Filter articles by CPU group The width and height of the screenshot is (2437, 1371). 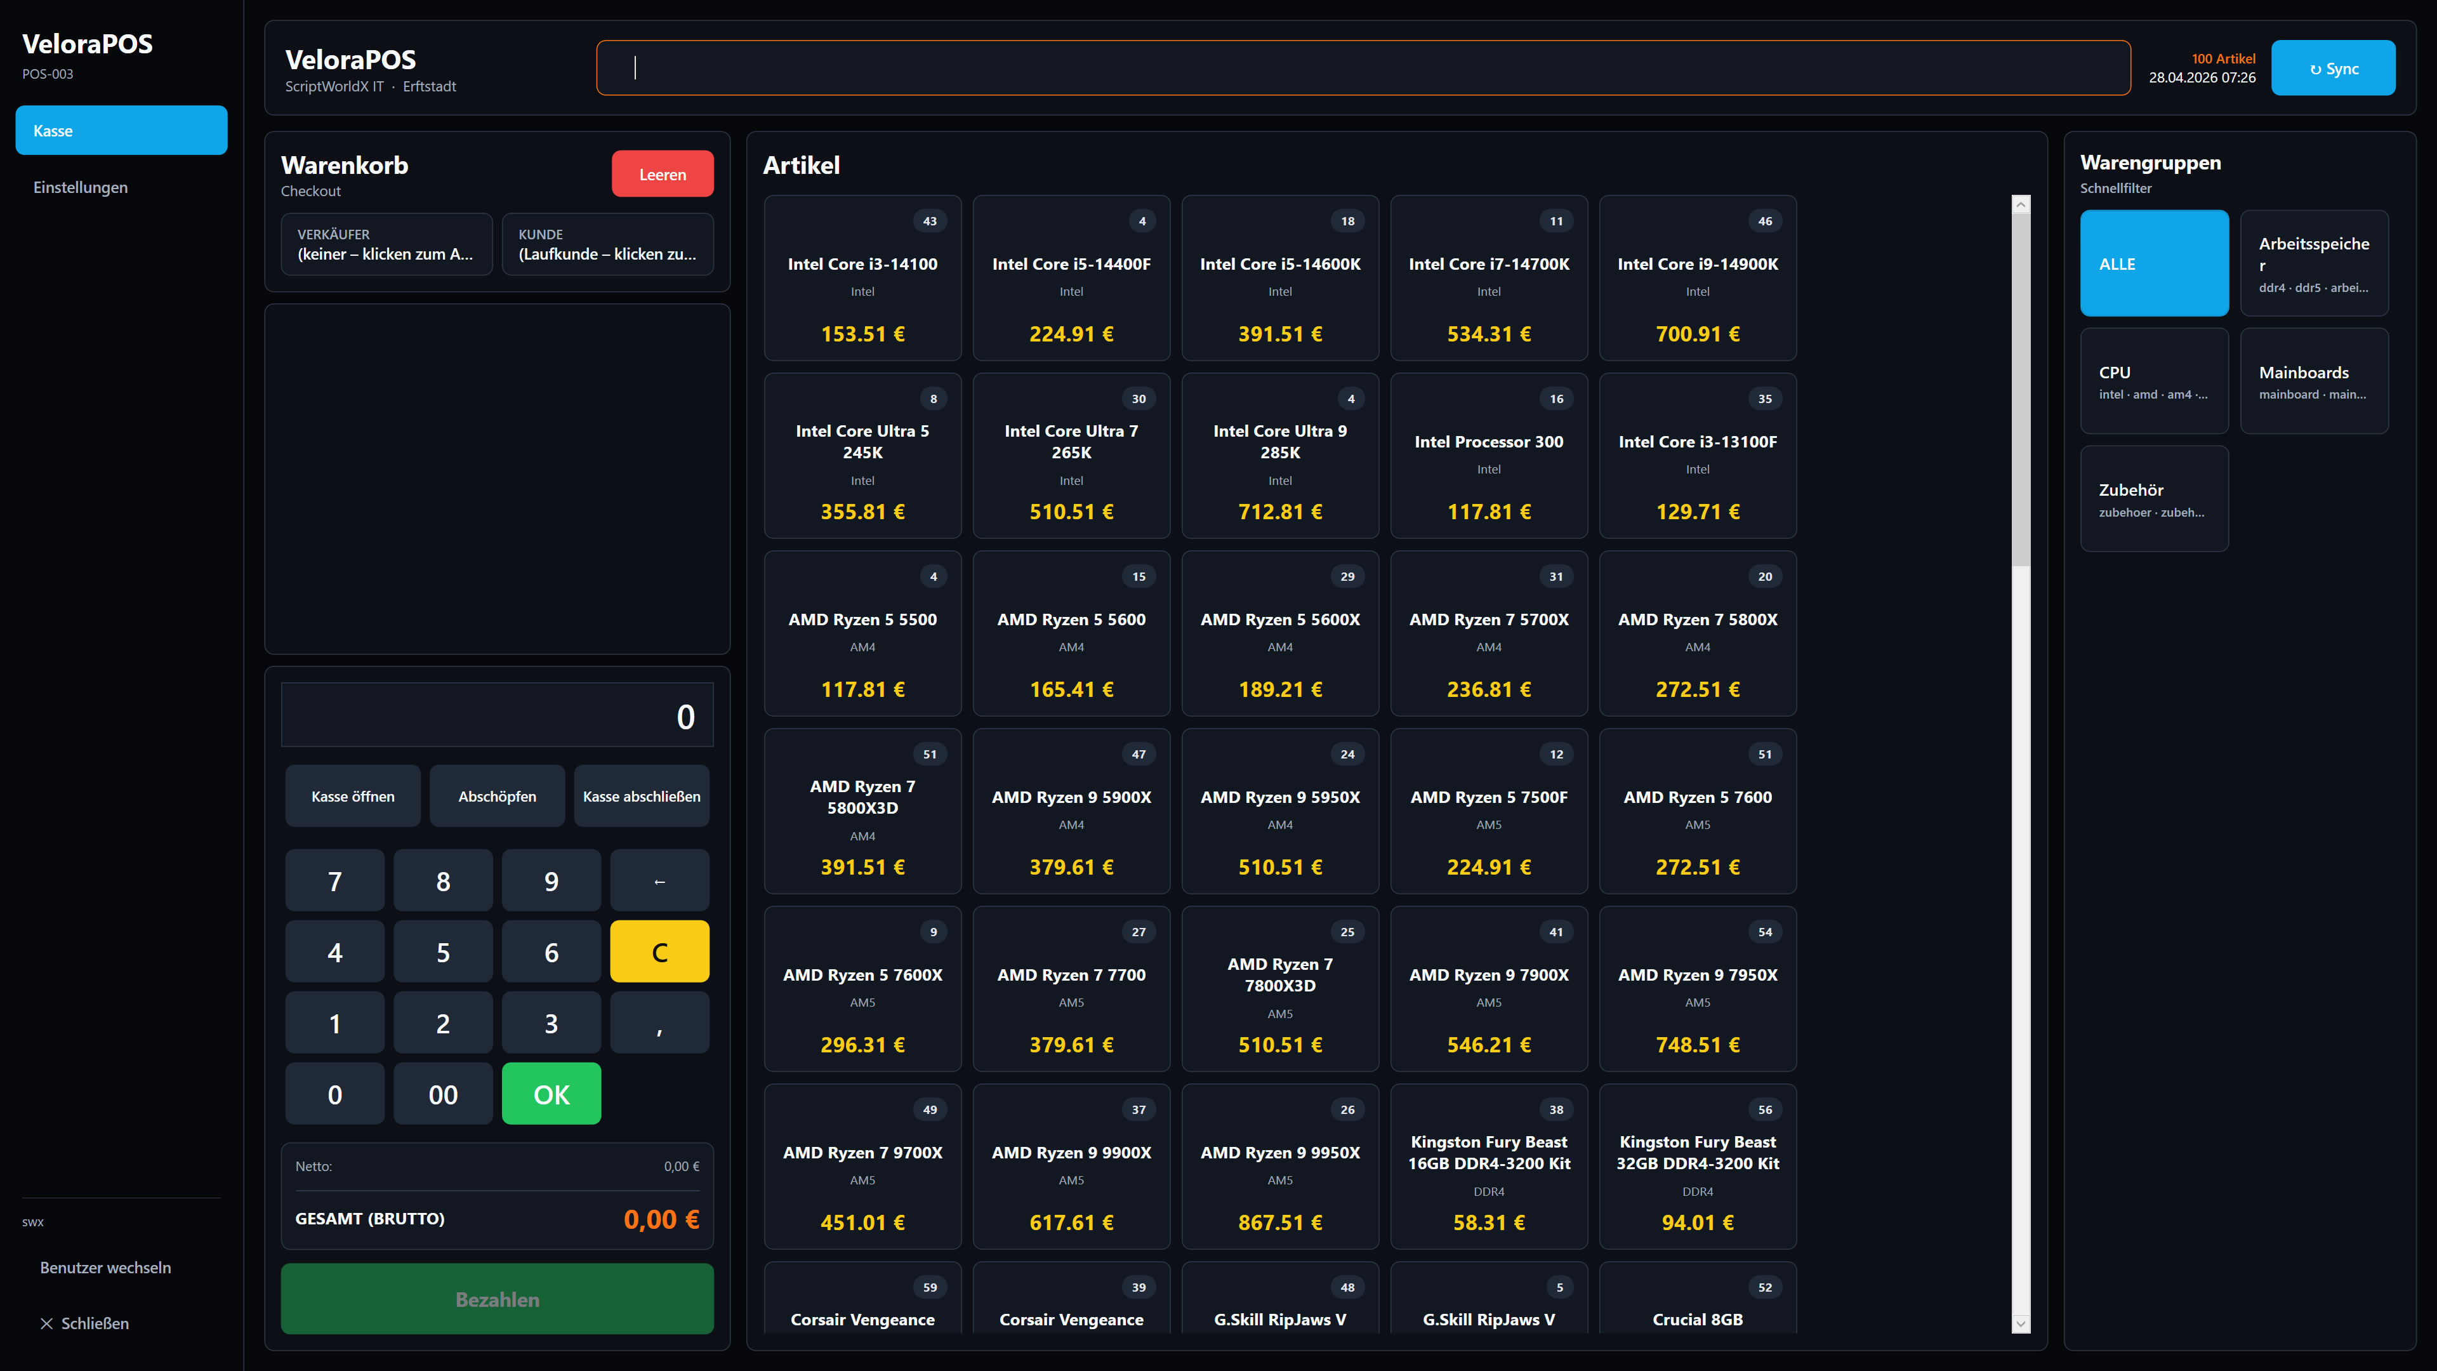pos(2154,380)
